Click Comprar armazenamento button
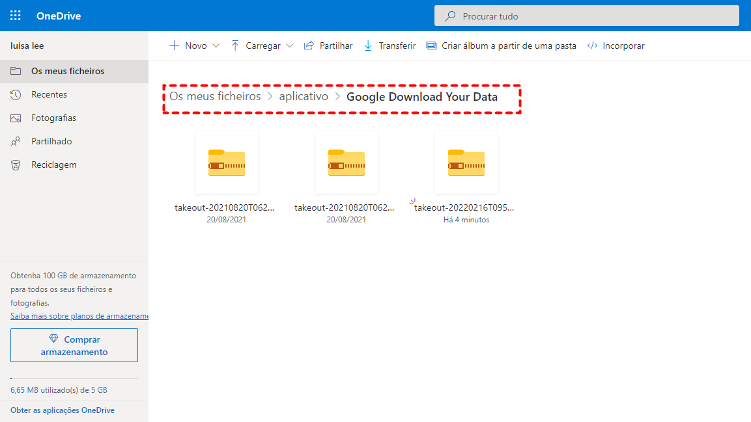The image size is (751, 422). tap(74, 345)
